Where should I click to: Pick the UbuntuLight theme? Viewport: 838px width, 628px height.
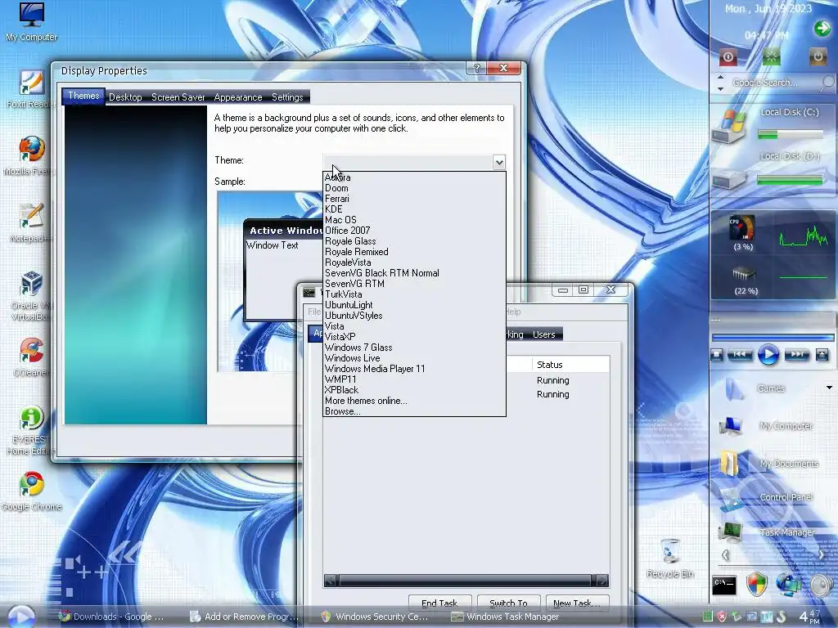tap(414, 305)
